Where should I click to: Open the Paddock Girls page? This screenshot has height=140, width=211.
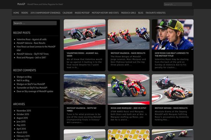128,13
